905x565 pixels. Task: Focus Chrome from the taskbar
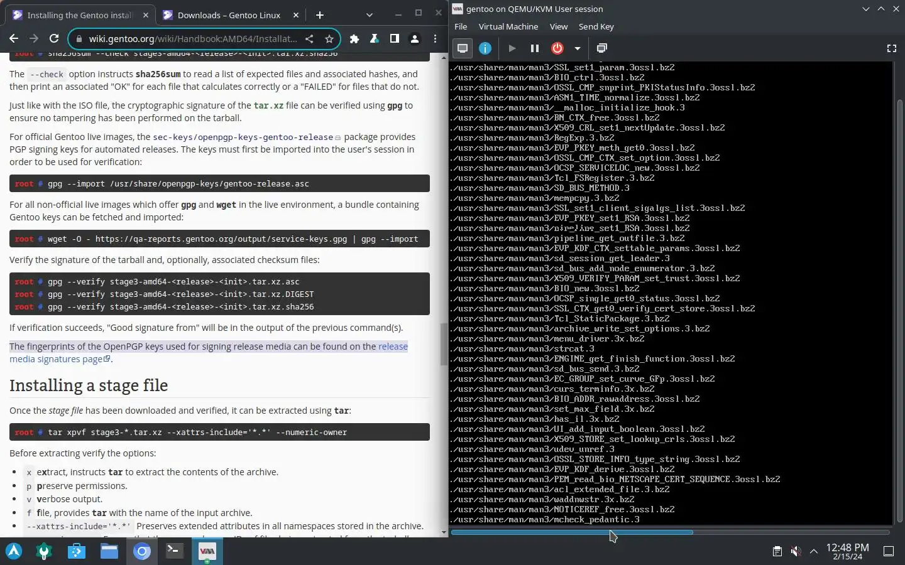pos(142,551)
